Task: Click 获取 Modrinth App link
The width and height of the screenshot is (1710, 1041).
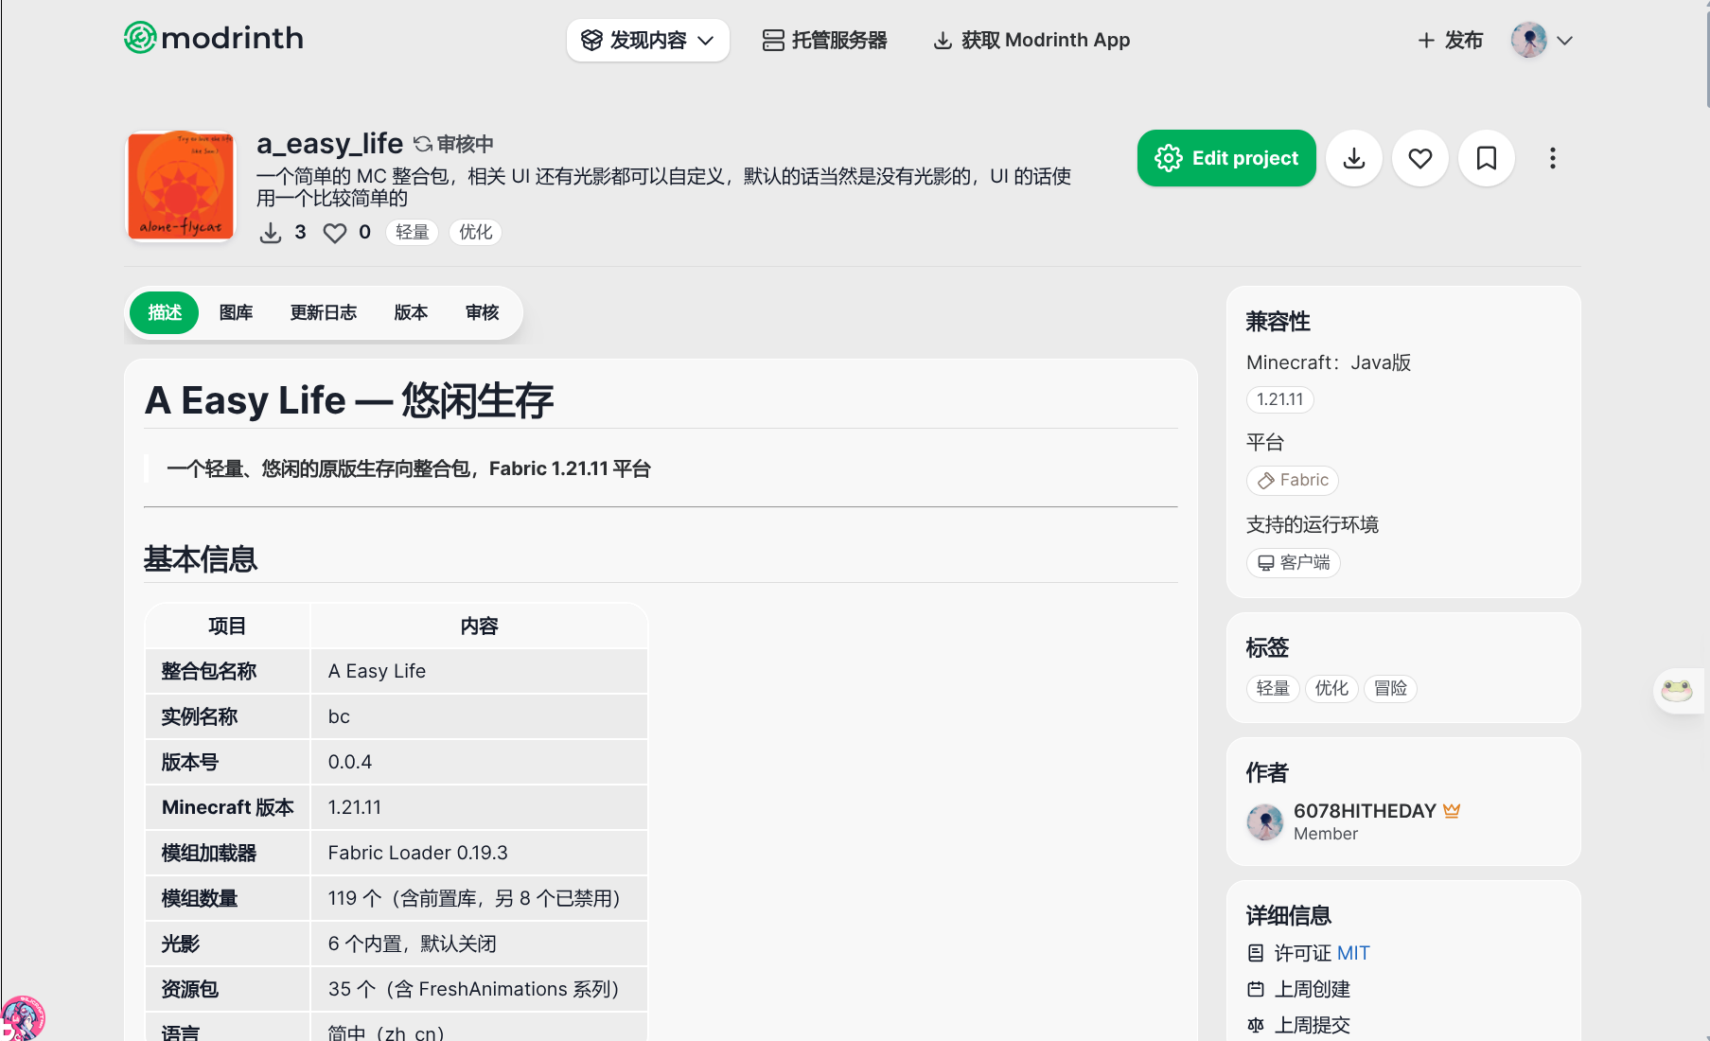Action: (1031, 40)
